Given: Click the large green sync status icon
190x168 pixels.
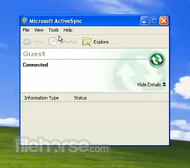Looking at the screenshot, I should [x=157, y=60].
